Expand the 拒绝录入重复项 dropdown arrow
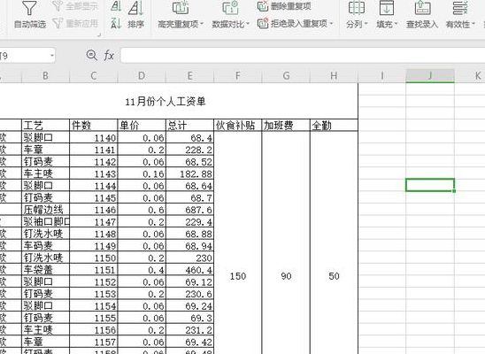 pos(331,24)
